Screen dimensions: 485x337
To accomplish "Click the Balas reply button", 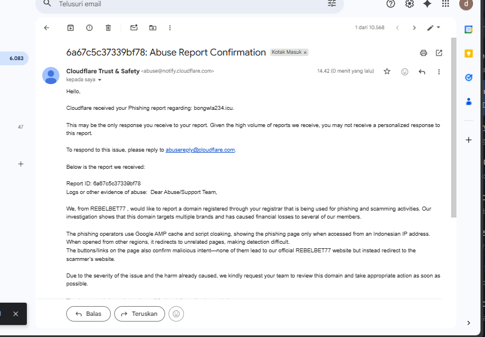I will [89, 314].
